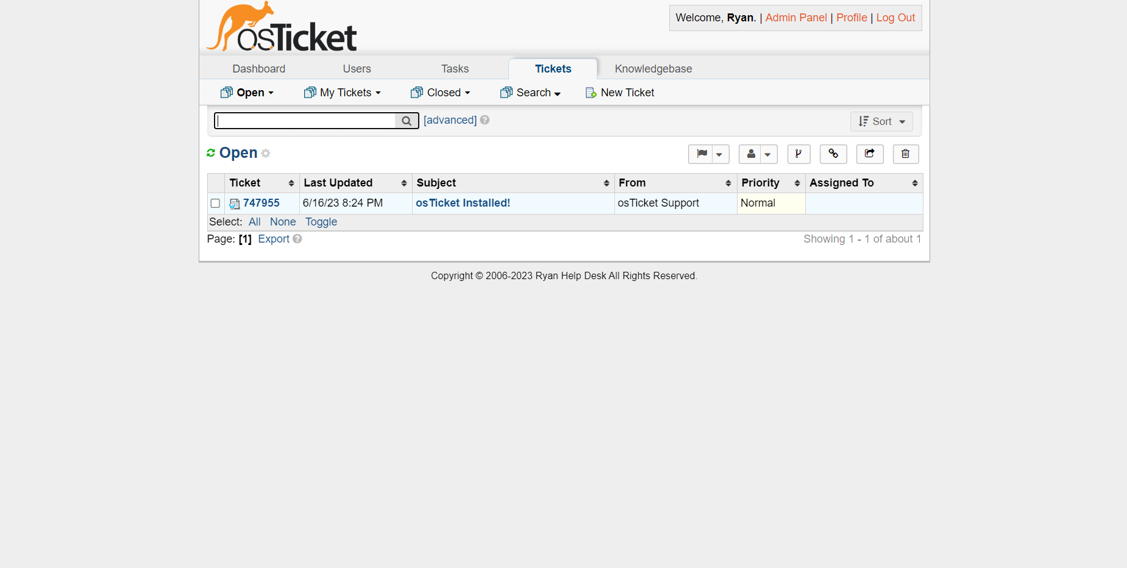Sort by Subject column arrows
This screenshot has width=1127, height=568.
(606, 183)
